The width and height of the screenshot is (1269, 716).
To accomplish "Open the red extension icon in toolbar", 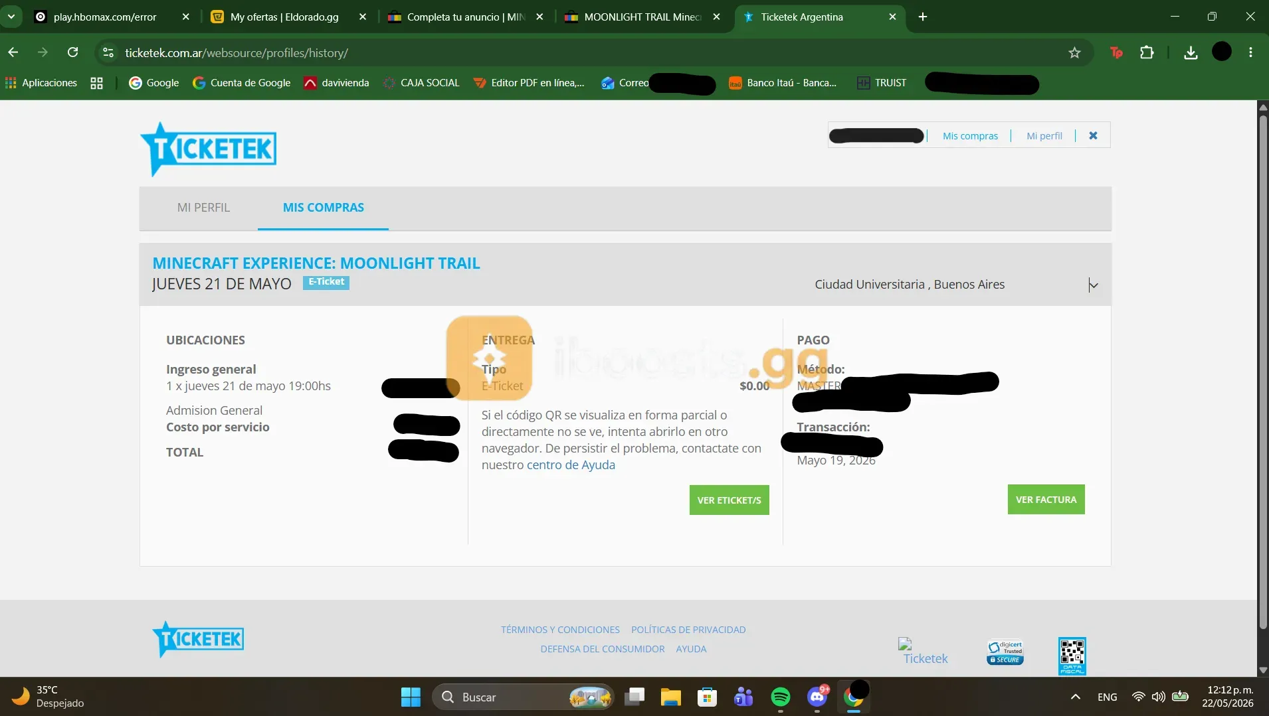I will click(x=1116, y=52).
